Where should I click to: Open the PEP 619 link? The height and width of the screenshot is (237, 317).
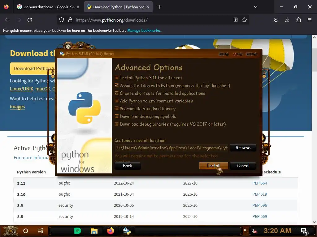click(260, 194)
